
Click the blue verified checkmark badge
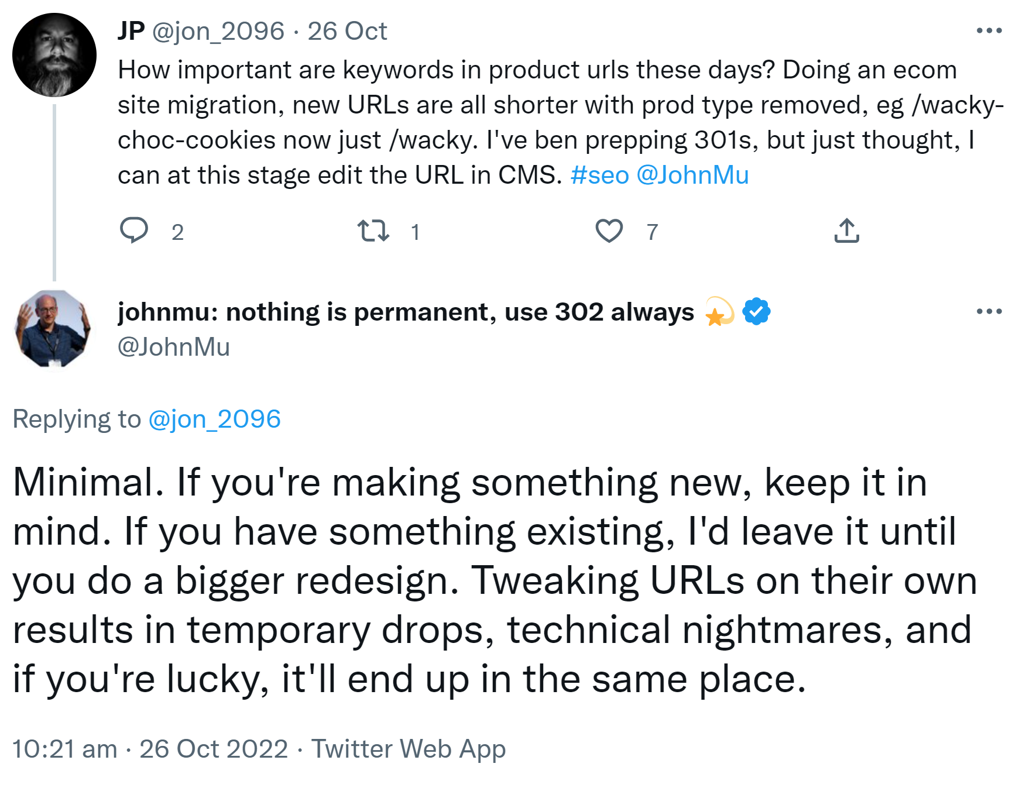[756, 311]
